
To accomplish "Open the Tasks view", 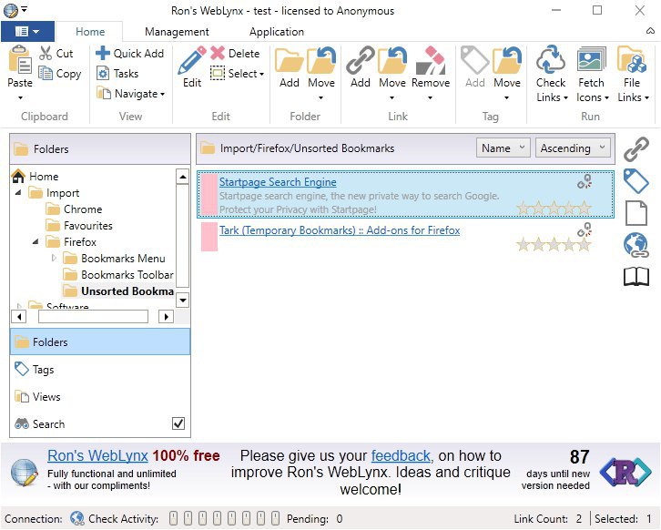I will [x=117, y=74].
